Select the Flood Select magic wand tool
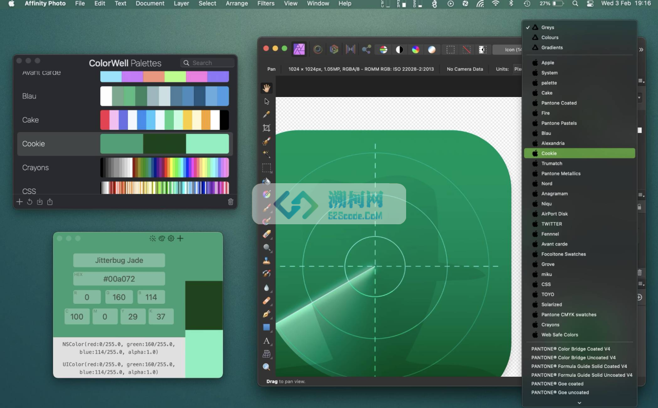658x408 pixels. point(266,154)
